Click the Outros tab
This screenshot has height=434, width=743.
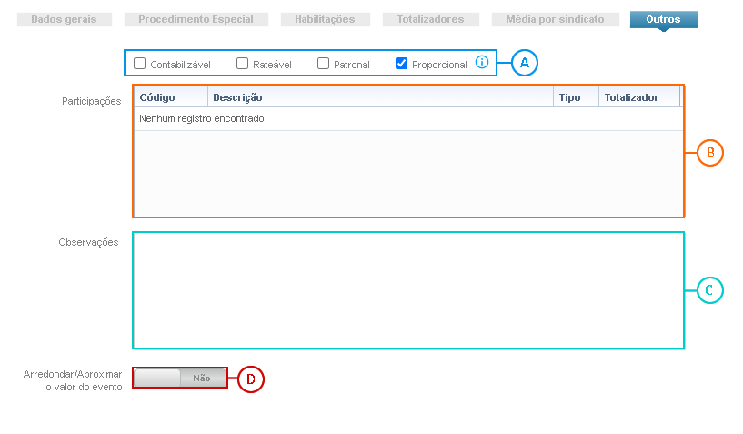point(663,19)
